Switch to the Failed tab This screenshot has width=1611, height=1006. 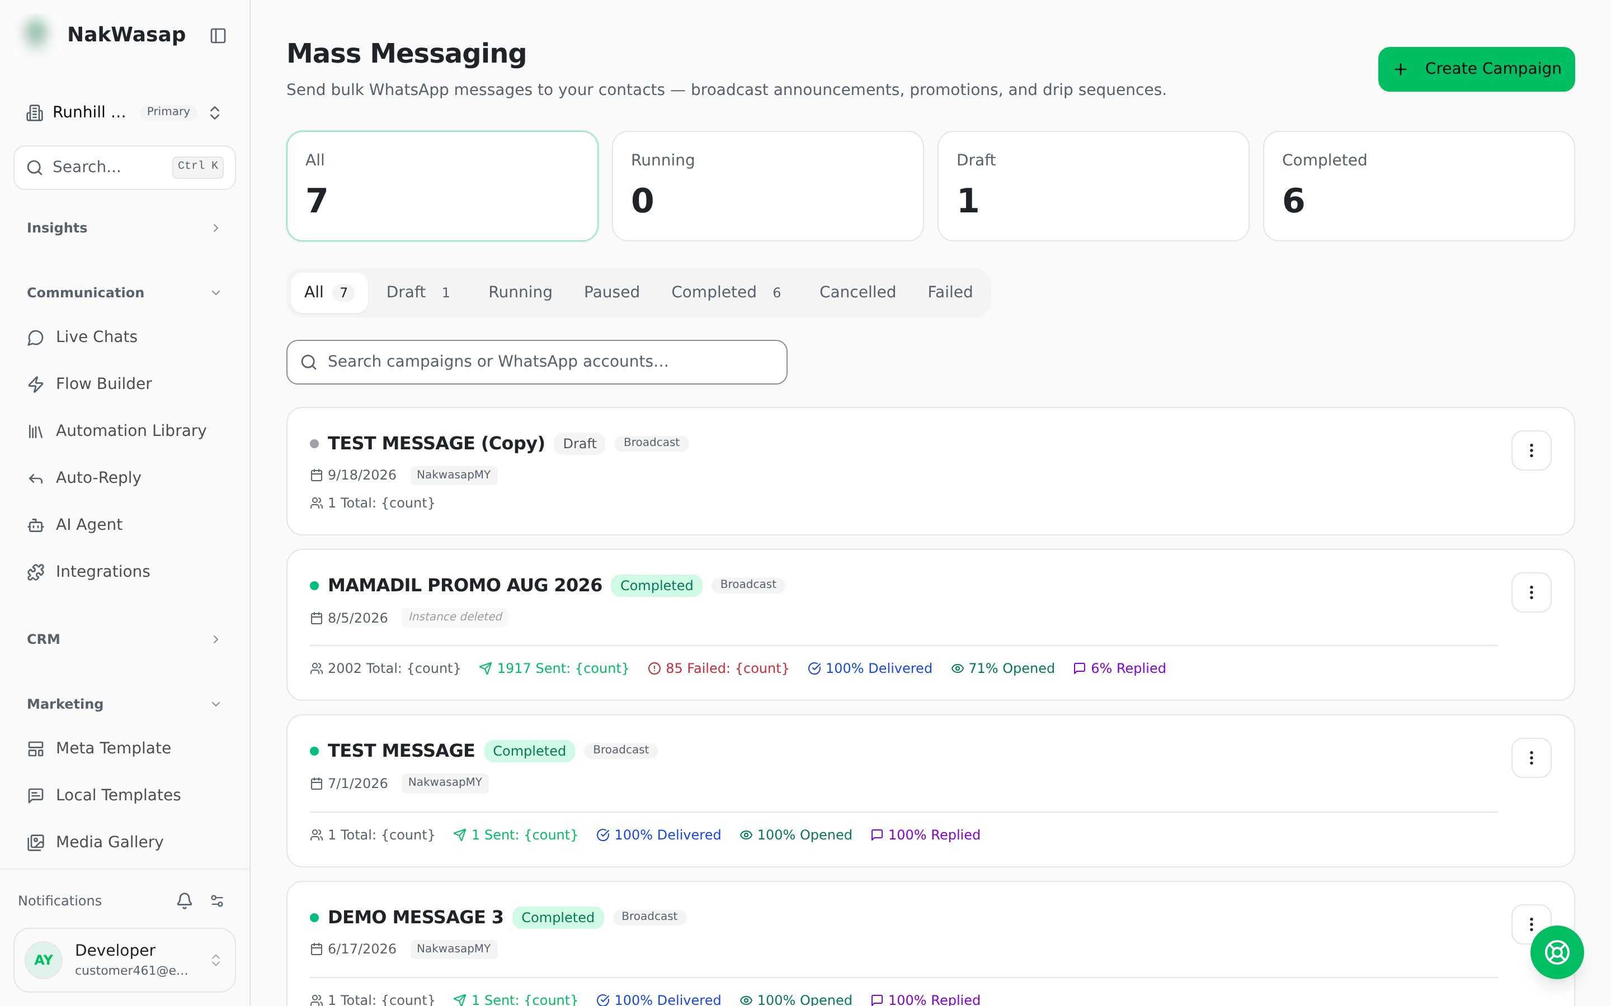[950, 292]
